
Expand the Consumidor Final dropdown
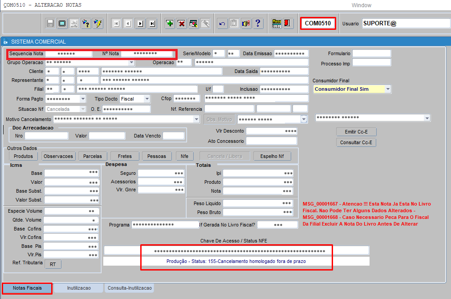coord(388,89)
